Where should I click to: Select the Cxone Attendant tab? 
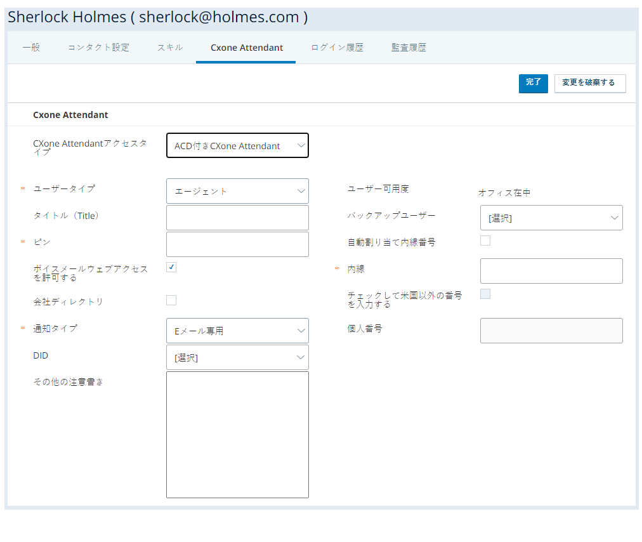coord(247,48)
